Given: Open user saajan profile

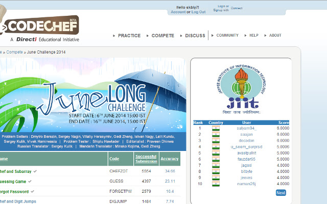Looking at the screenshot, I should pyautogui.click(x=246, y=135).
